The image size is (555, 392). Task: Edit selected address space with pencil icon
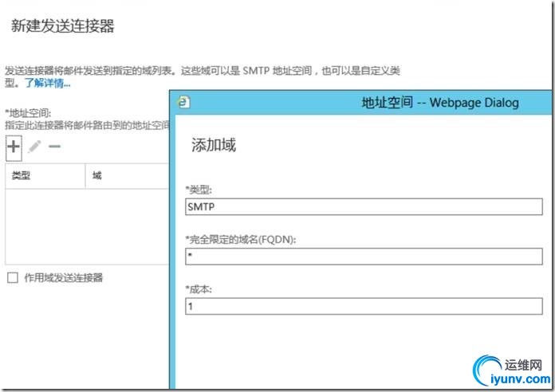(x=35, y=147)
